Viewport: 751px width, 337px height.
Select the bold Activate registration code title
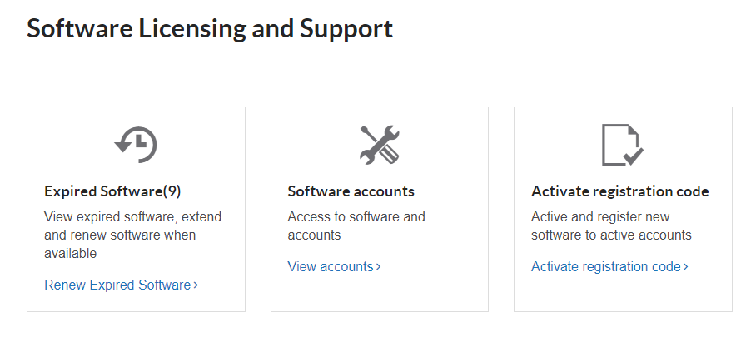(x=619, y=191)
